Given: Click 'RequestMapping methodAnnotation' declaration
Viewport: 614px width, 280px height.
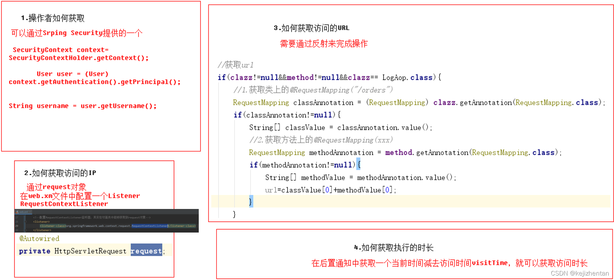Looking at the screenshot, I should [311, 153].
